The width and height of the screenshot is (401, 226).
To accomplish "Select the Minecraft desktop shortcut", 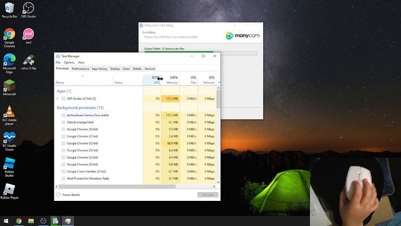I will [x=9, y=88].
